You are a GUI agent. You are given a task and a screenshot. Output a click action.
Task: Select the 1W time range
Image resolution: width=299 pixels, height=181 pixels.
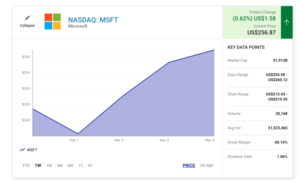[38, 166]
